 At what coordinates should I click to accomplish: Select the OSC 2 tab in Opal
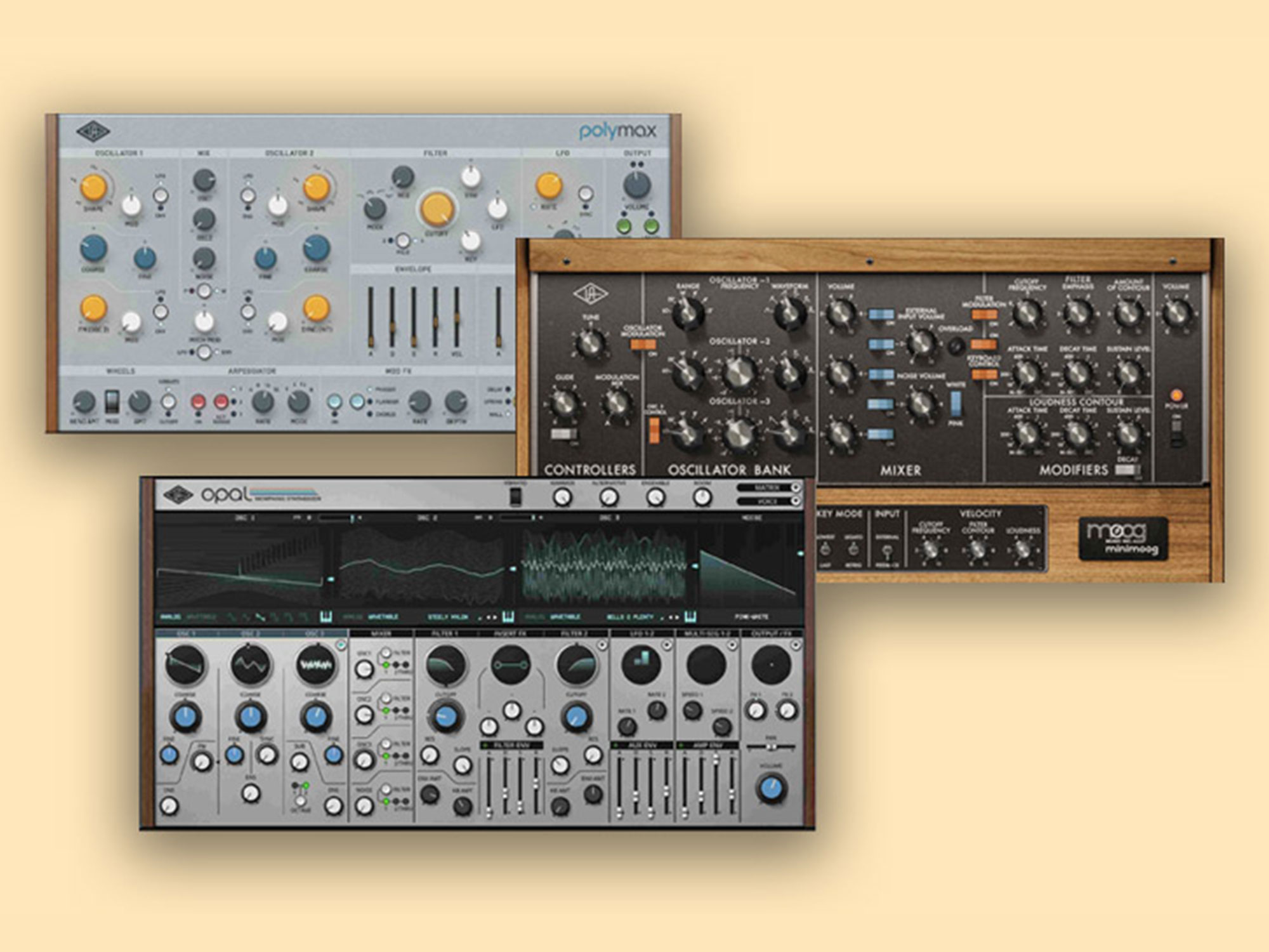(x=251, y=633)
